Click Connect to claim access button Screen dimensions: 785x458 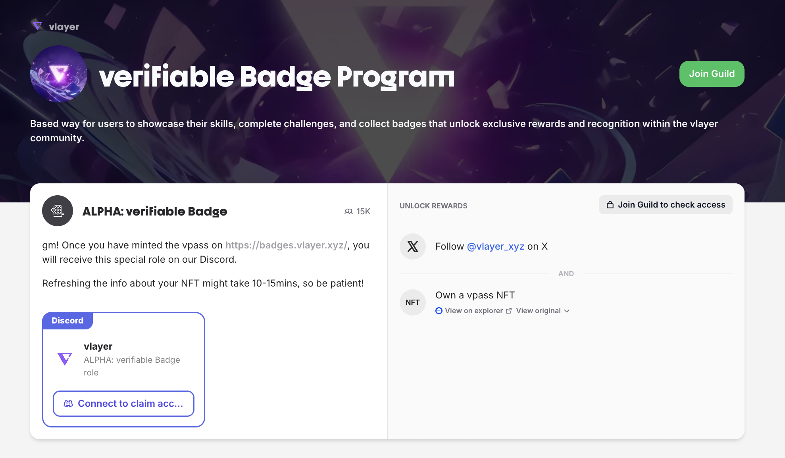[123, 404]
